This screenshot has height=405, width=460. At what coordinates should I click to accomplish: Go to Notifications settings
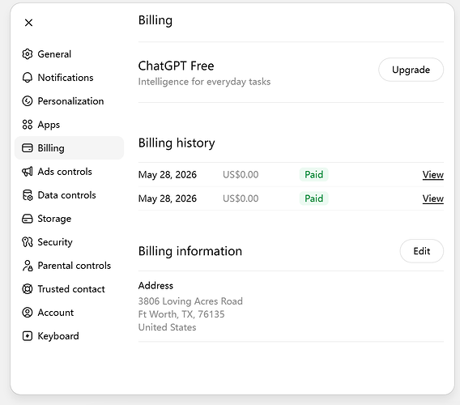point(69,78)
